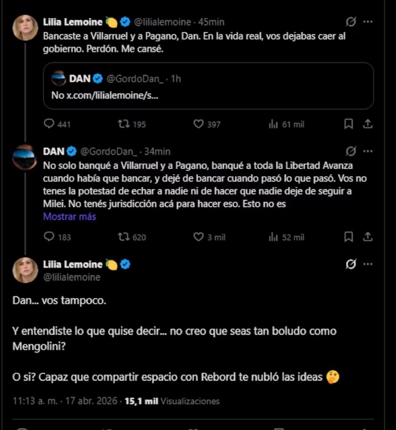The width and height of the screenshot is (396, 430).
Task: Reply to Lilia Lemoine's first tweet
Action: coord(49,124)
